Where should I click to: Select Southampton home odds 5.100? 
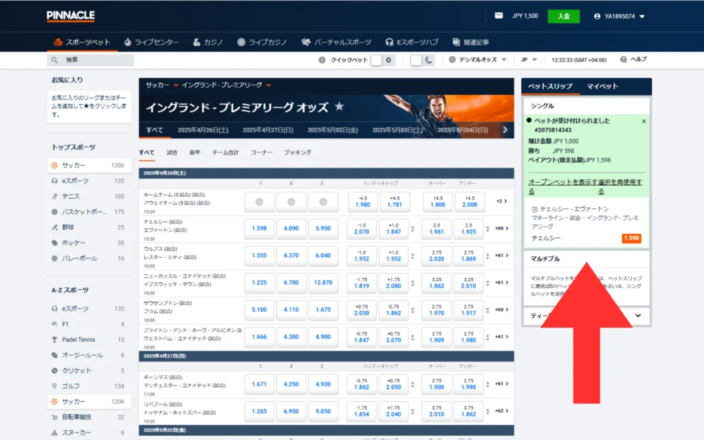click(x=259, y=309)
